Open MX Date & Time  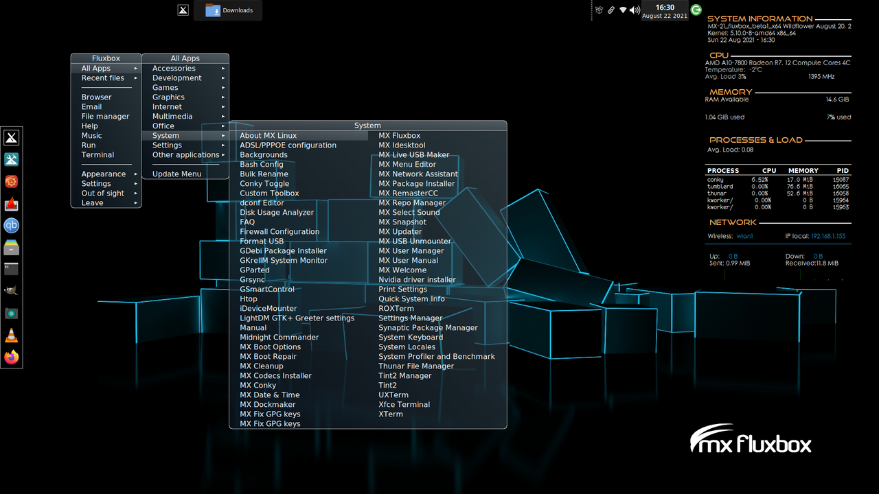point(299,395)
